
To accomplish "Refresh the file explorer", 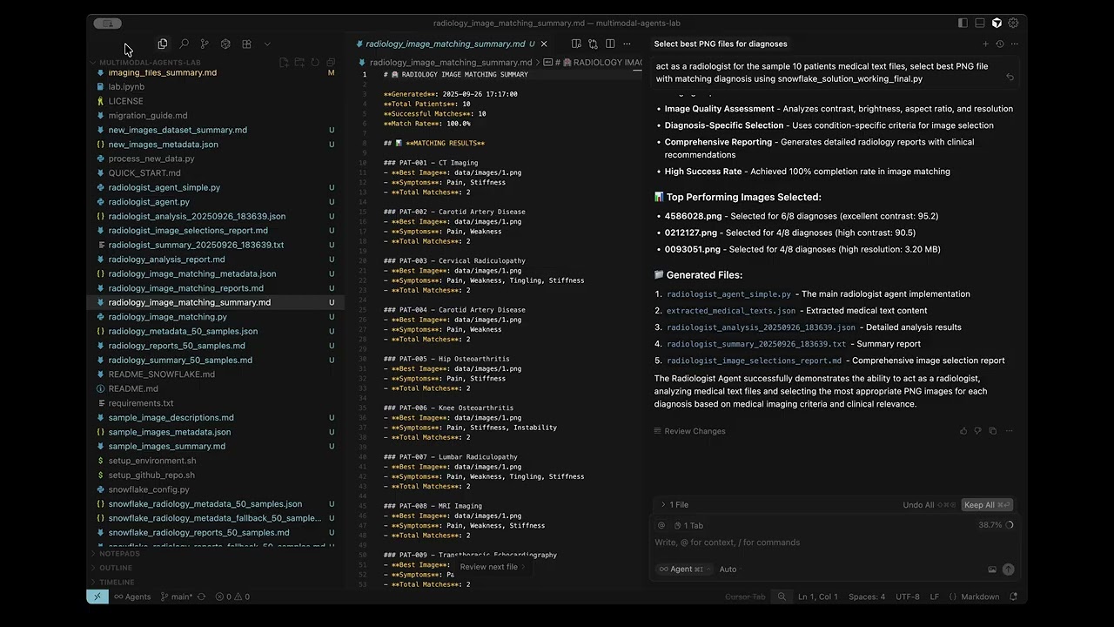I will tap(315, 63).
